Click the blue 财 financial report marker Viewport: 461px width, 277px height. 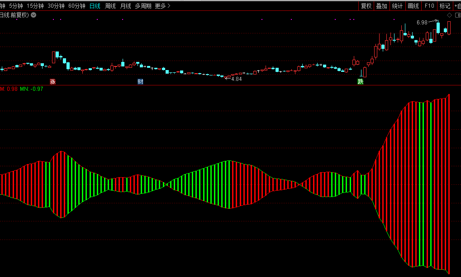(140, 82)
